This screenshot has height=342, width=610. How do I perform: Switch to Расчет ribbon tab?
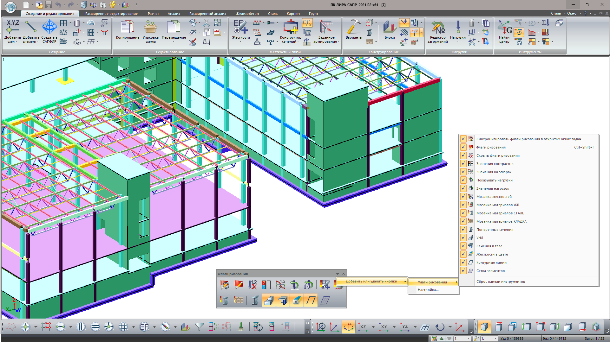point(153,14)
